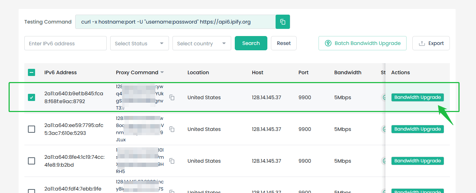
Task: Click the Reset button
Action: pyautogui.click(x=284, y=43)
